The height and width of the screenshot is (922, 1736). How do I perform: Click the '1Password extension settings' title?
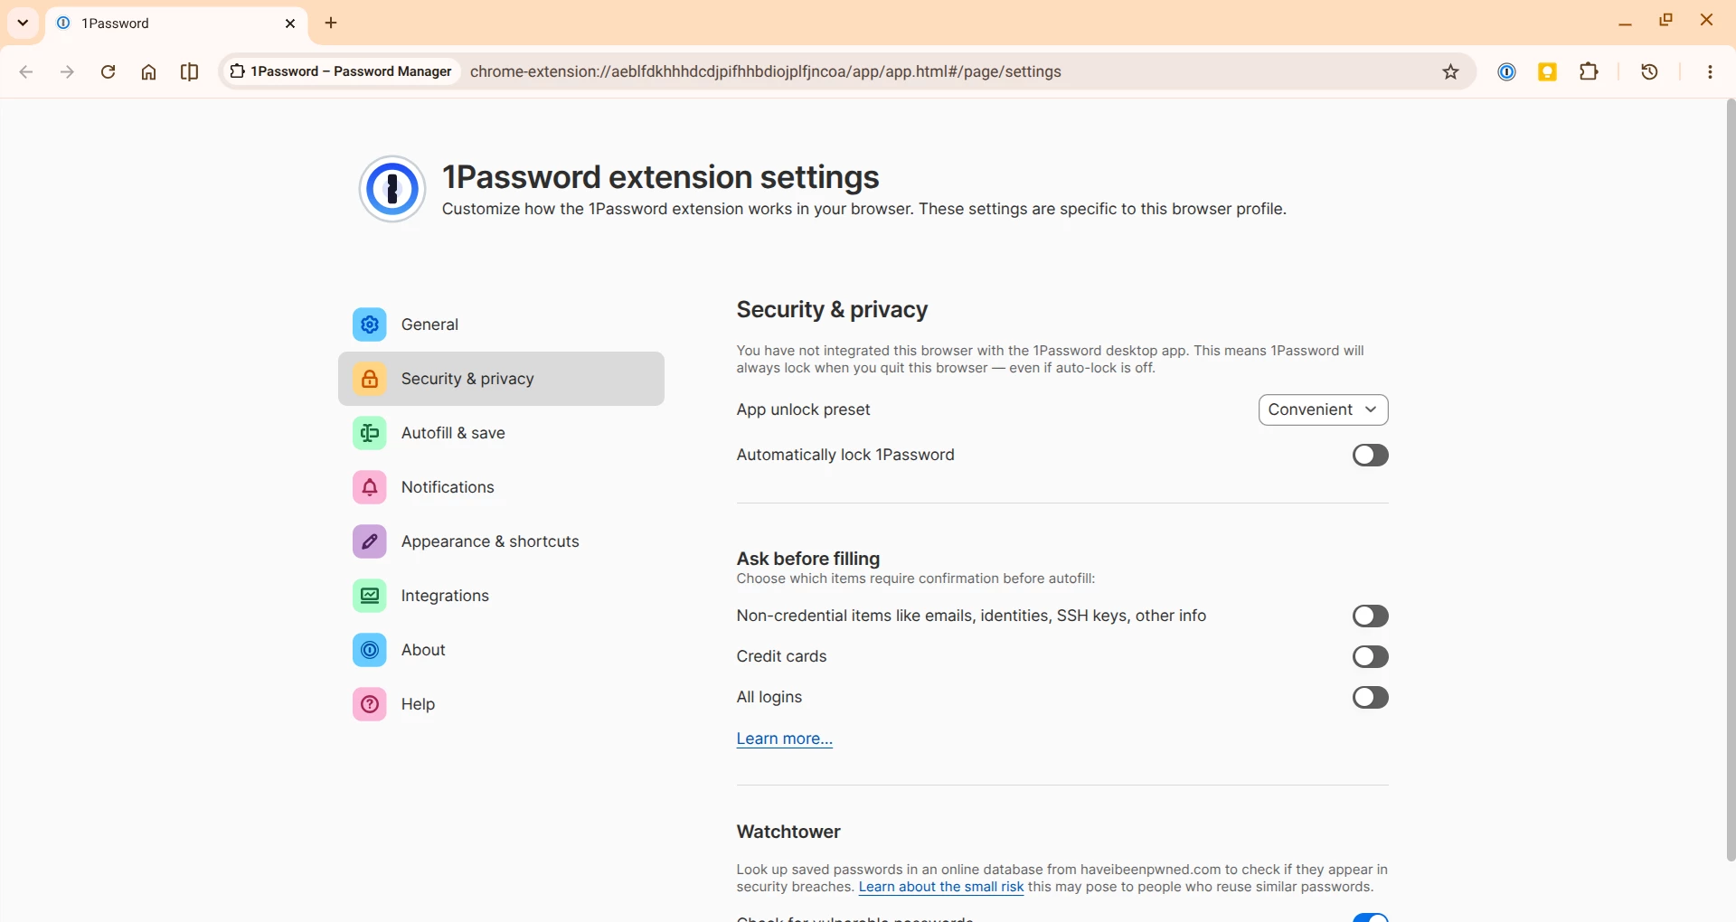pos(661,177)
